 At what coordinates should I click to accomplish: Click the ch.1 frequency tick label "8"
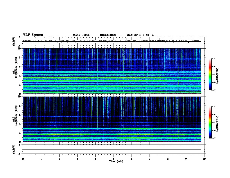coord(20,58)
